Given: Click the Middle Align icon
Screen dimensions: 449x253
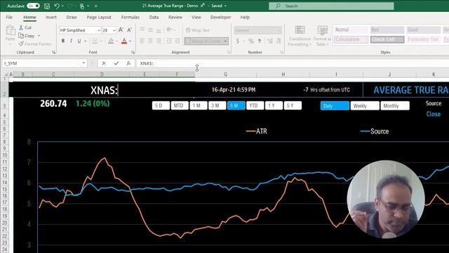Looking at the screenshot, I should click(150, 30).
